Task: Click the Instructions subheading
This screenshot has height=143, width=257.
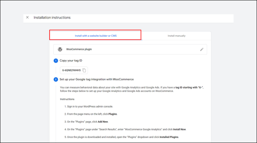Action: 67,99
